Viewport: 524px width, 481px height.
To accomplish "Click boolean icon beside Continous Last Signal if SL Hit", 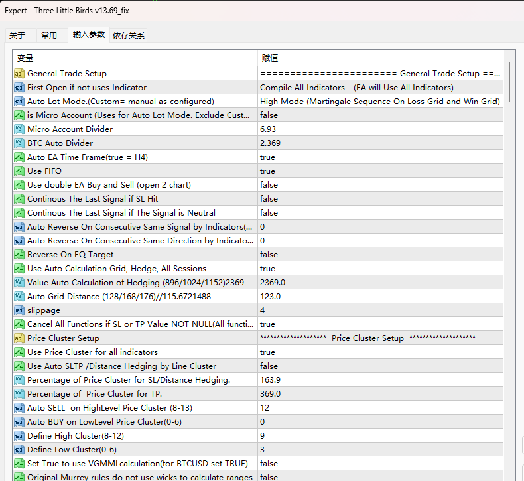I will (19, 199).
